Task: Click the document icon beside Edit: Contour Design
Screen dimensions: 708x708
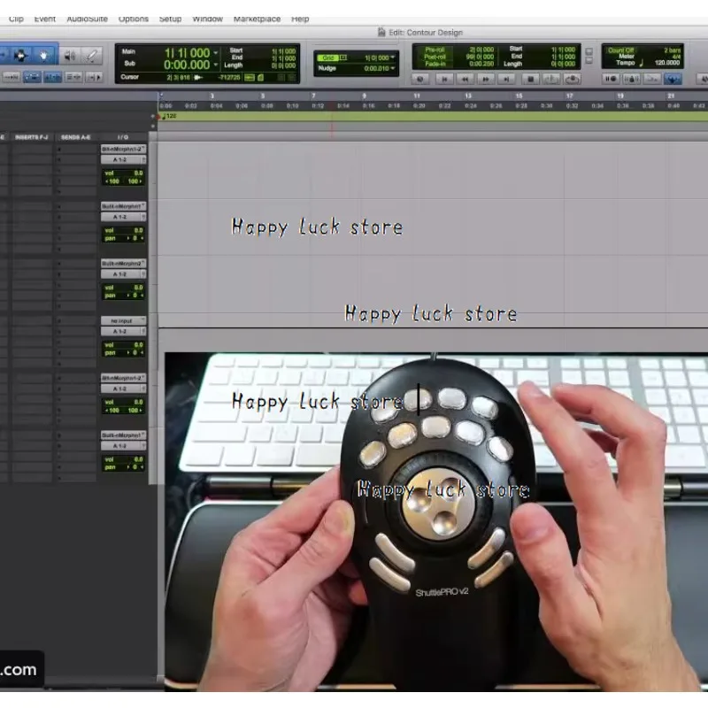Action: click(x=381, y=32)
